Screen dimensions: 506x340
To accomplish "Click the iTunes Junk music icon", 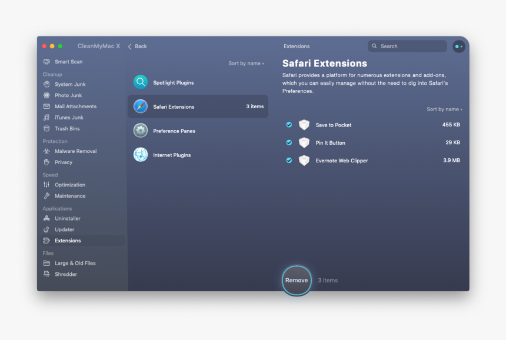I will pyautogui.click(x=47, y=118).
